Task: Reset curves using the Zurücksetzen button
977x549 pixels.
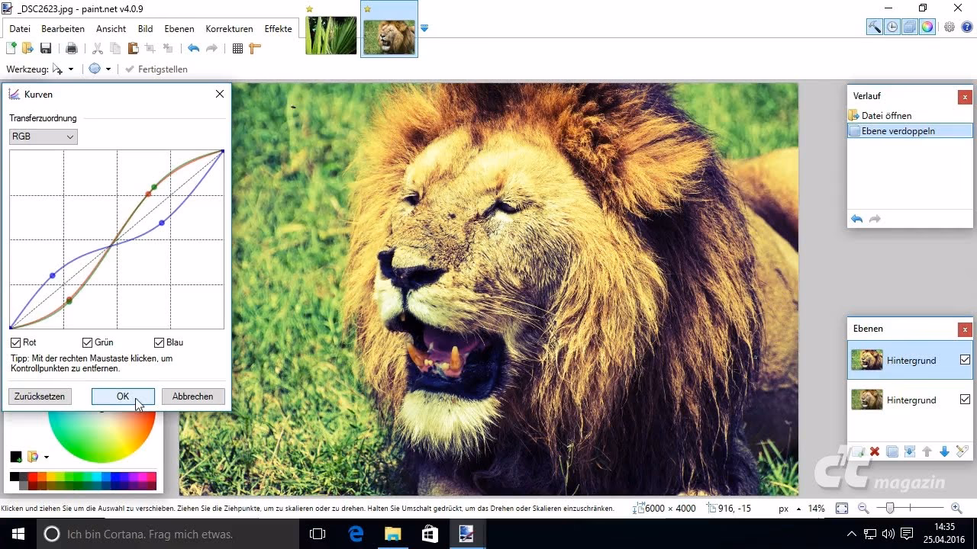Action: (39, 396)
